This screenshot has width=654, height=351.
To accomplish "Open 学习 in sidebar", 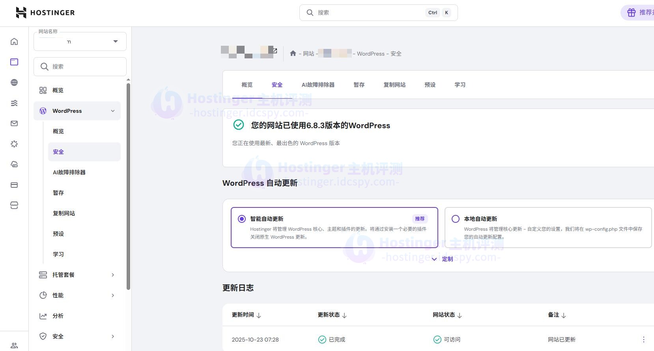I will click(84, 254).
